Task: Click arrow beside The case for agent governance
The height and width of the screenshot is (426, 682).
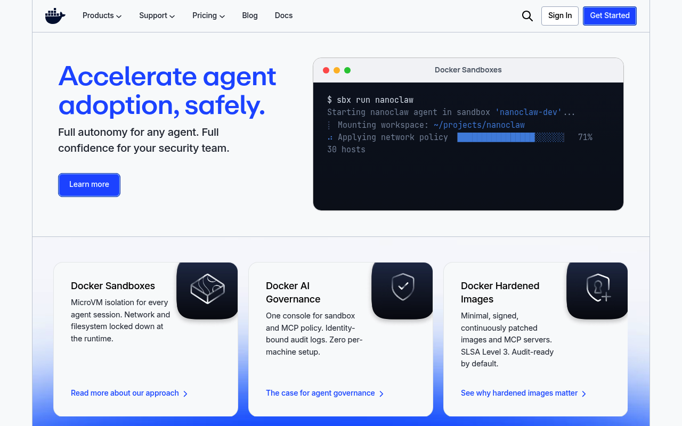Action: click(381, 394)
